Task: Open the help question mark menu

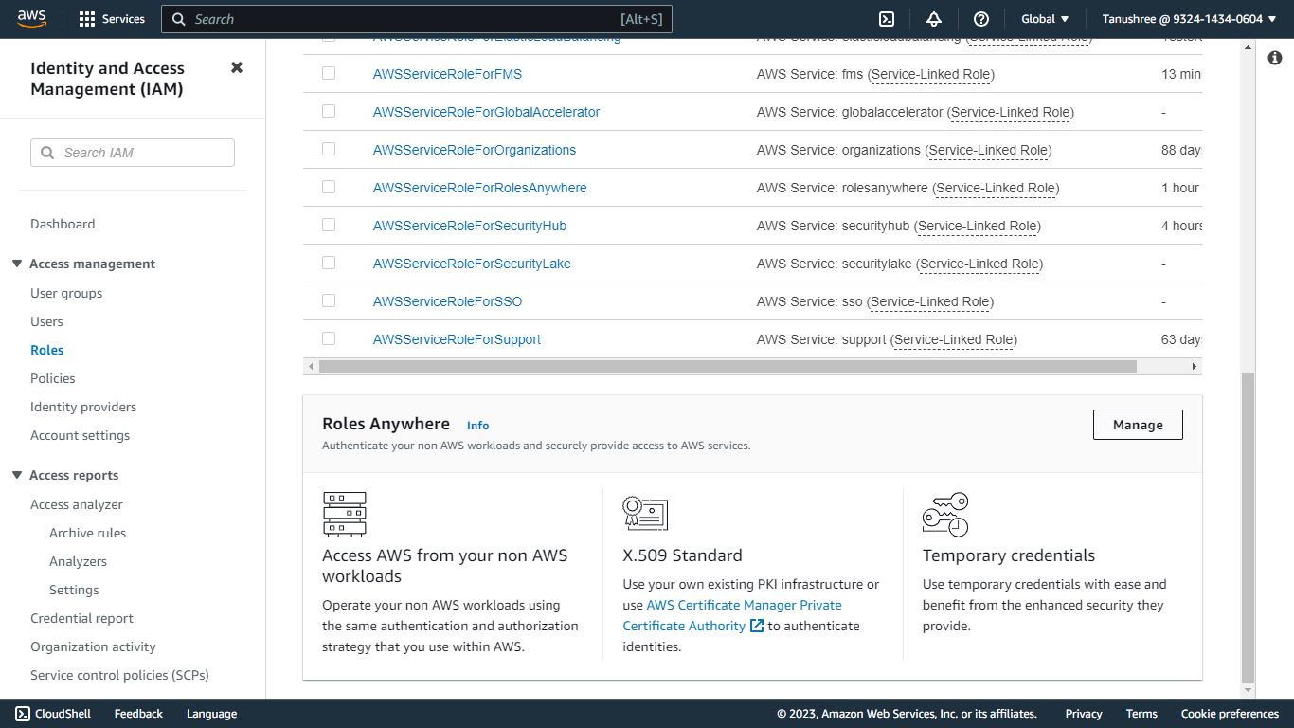Action: coord(981,19)
